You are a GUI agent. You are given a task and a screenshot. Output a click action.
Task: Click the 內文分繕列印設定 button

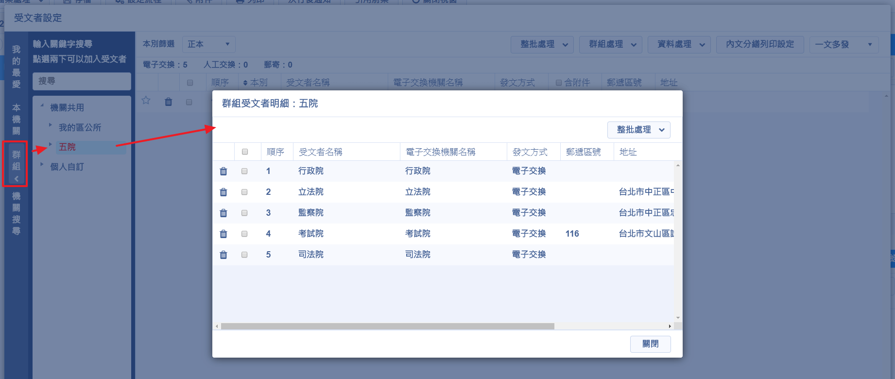click(760, 44)
